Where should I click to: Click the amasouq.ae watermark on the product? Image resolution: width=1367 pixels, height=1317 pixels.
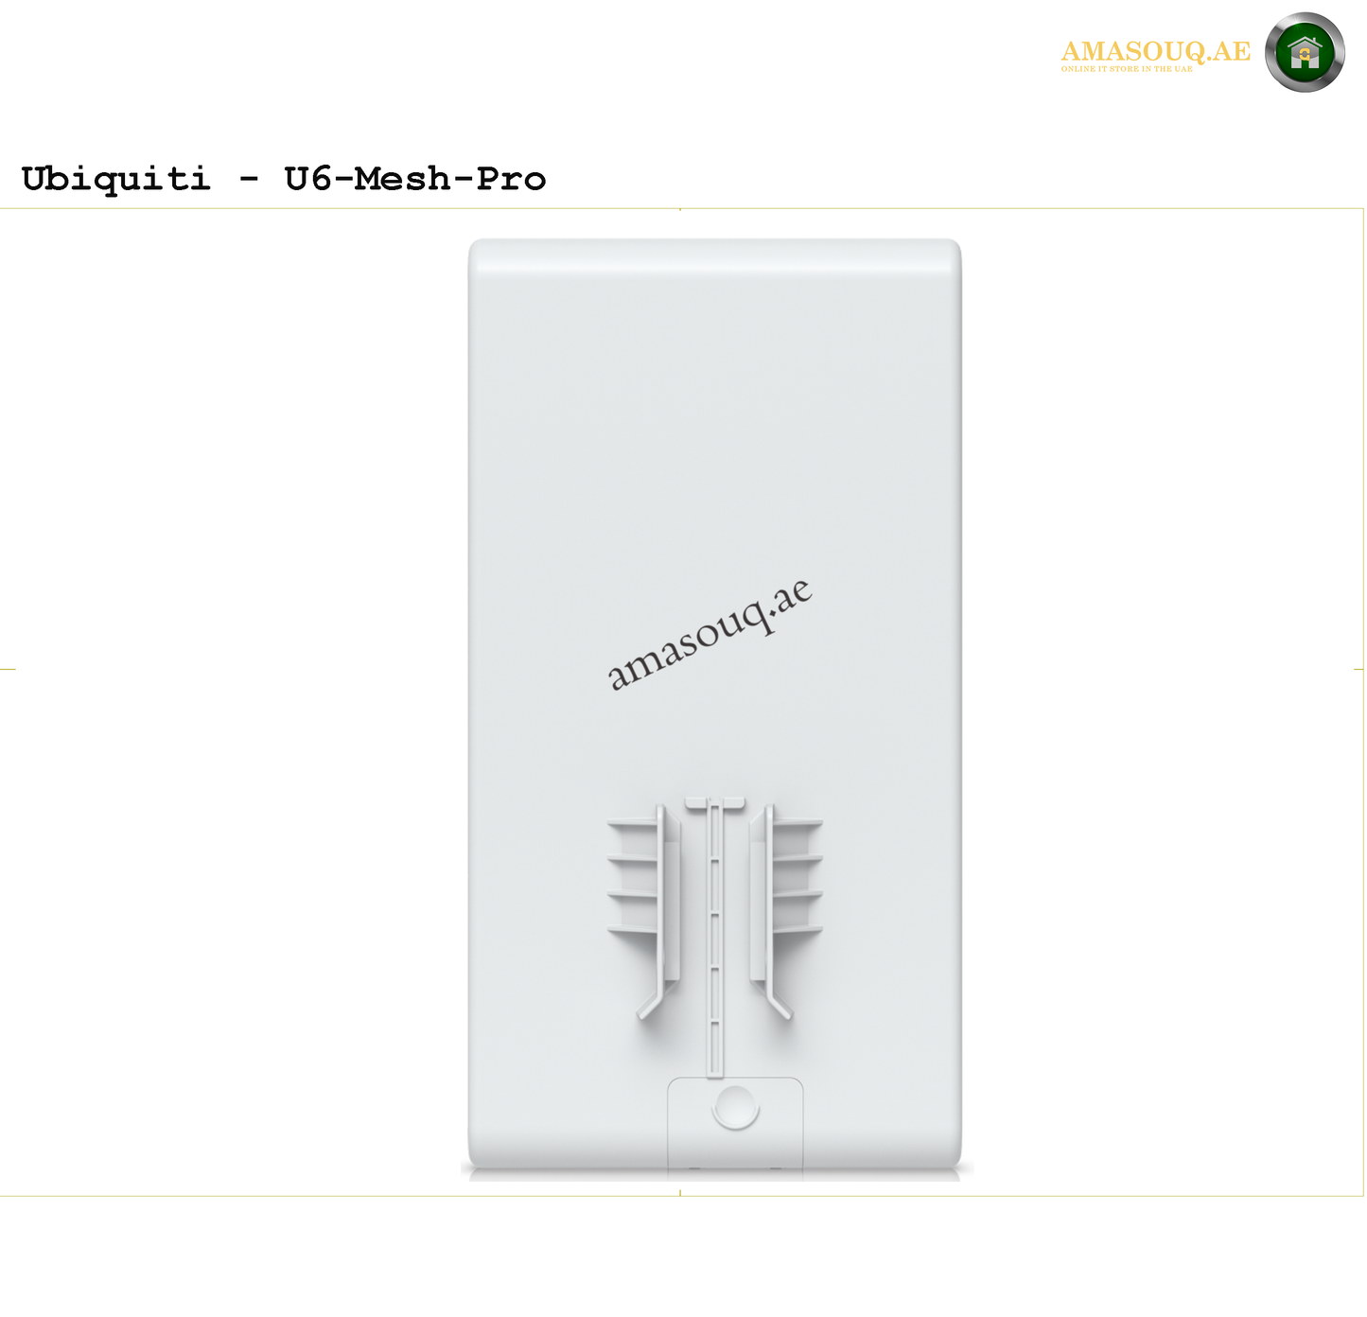pos(710,635)
